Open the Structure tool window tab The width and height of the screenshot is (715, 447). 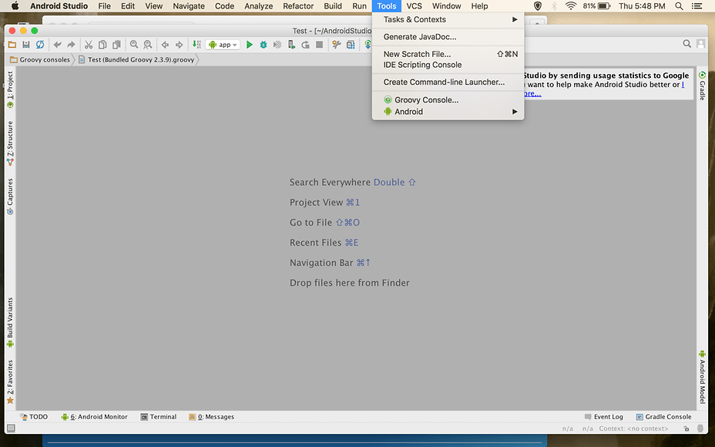(x=10, y=143)
